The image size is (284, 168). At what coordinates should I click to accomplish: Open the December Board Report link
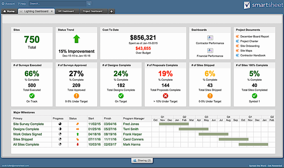(255, 37)
